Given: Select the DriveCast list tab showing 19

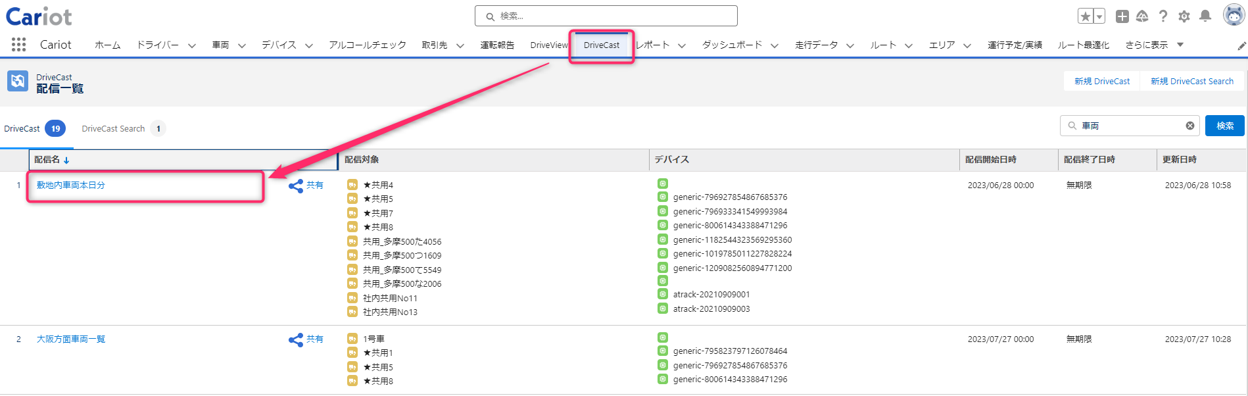Looking at the screenshot, I should (x=35, y=128).
